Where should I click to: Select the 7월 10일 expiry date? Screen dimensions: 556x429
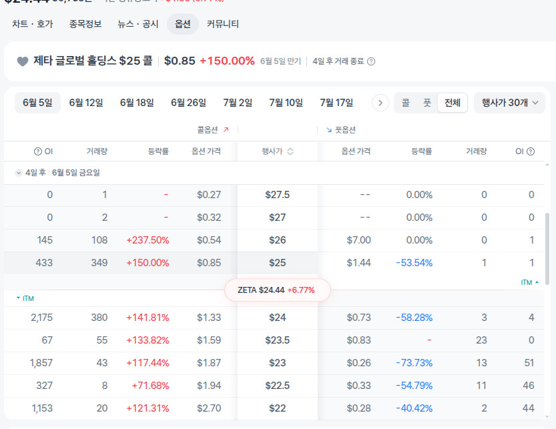[286, 103]
